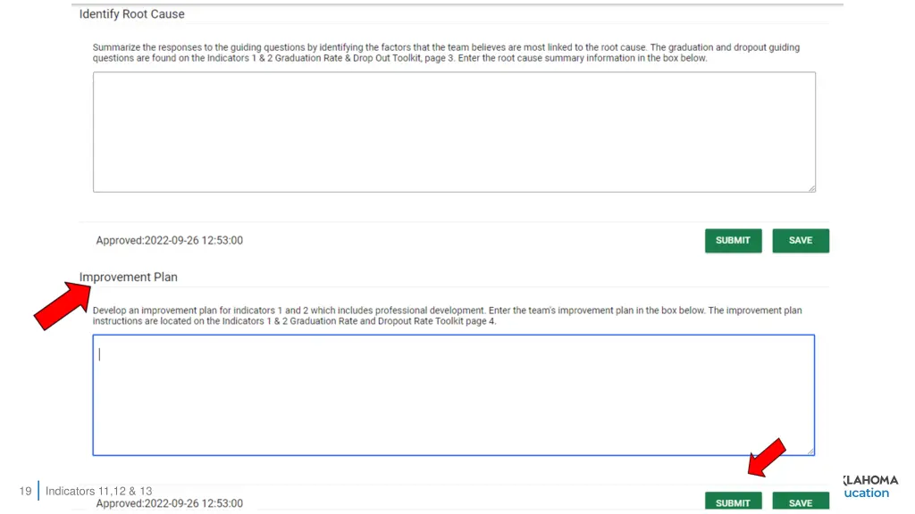Click the Identify Root Cause text box
The width and height of the screenshot is (915, 514).
pos(454,132)
